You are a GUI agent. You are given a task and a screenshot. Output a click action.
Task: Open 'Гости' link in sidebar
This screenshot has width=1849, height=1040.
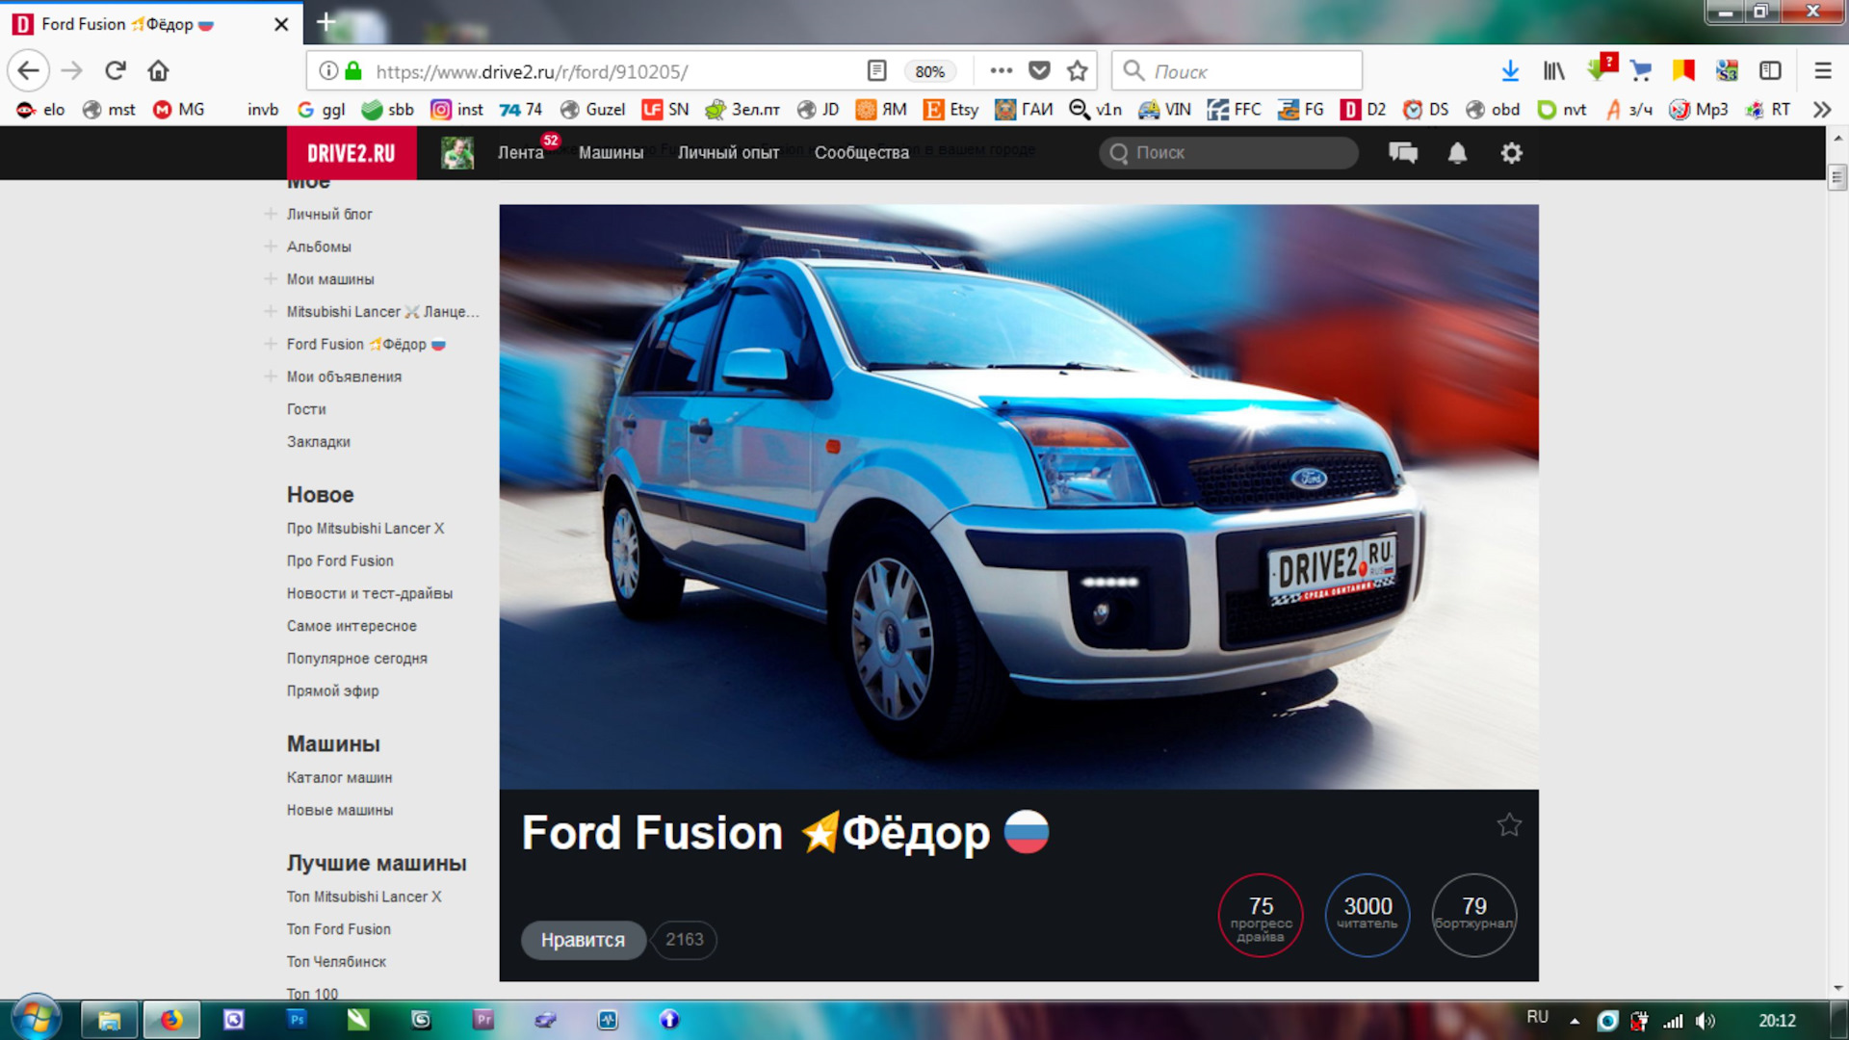tap(306, 409)
